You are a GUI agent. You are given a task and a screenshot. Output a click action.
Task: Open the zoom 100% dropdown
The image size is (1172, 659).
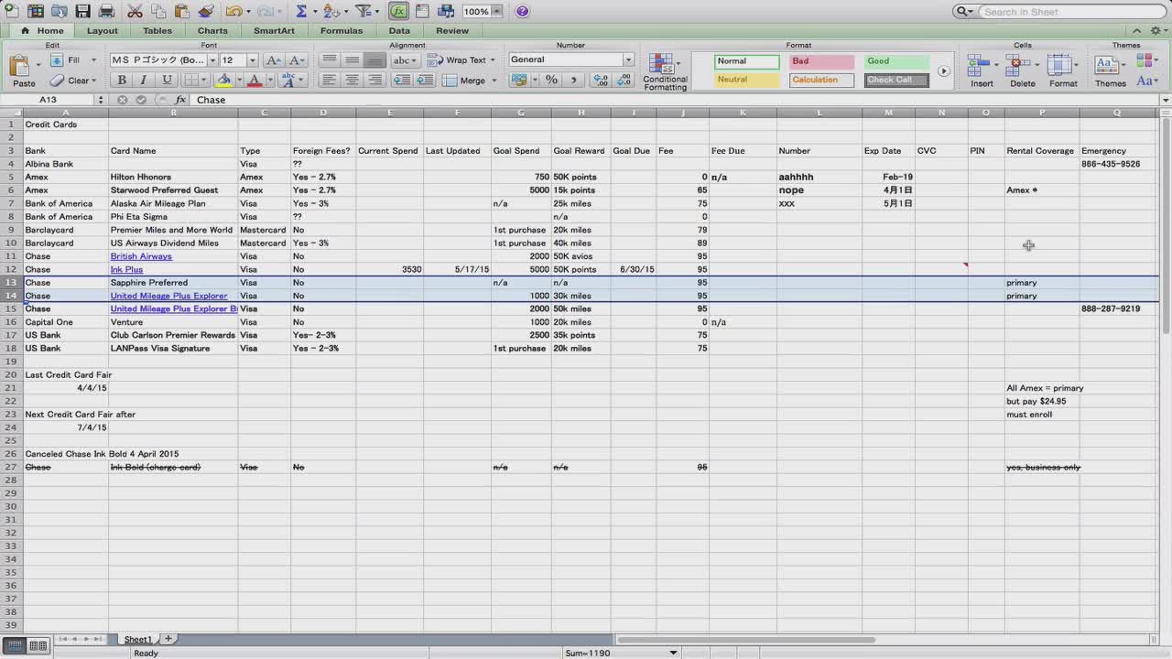(497, 11)
